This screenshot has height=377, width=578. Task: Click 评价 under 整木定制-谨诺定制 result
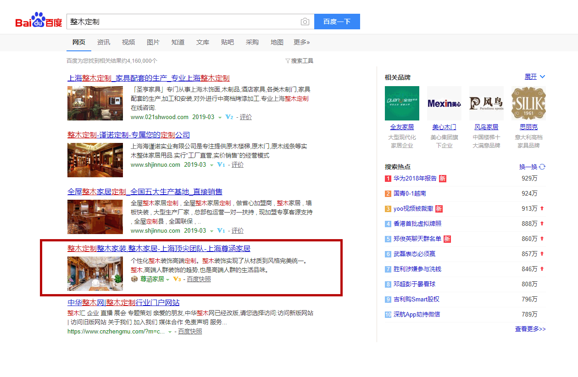pos(238,164)
